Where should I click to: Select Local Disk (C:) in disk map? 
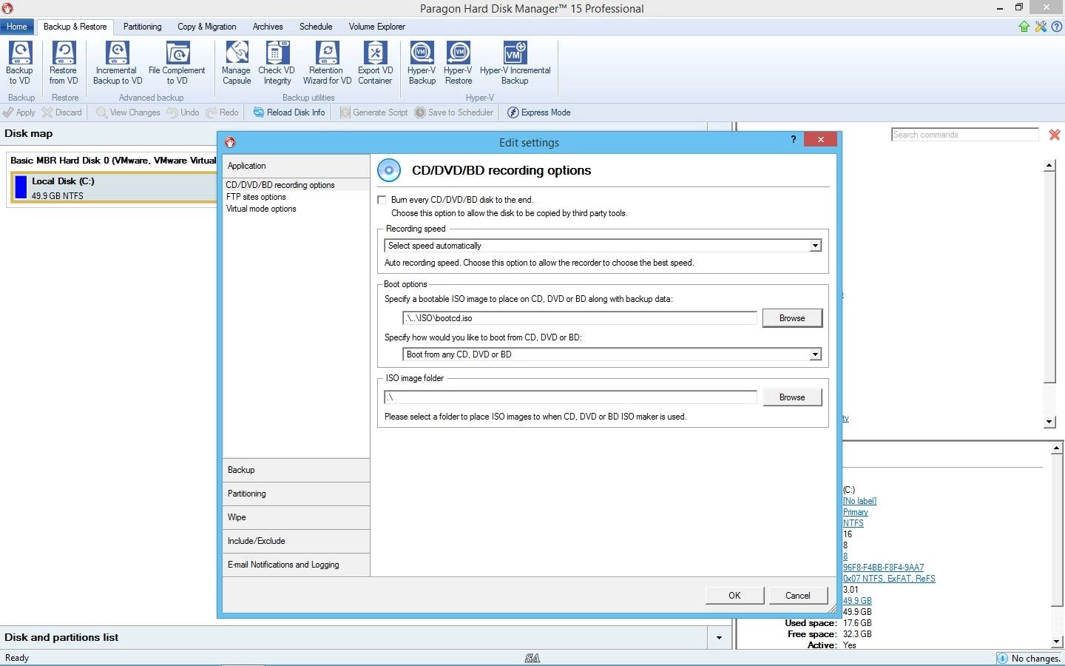(x=114, y=188)
